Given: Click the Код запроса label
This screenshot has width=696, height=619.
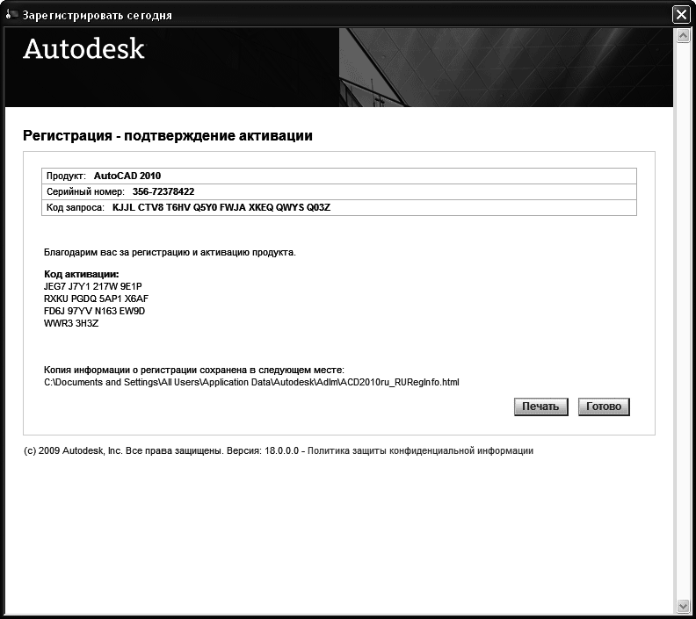Looking at the screenshot, I should point(75,207).
